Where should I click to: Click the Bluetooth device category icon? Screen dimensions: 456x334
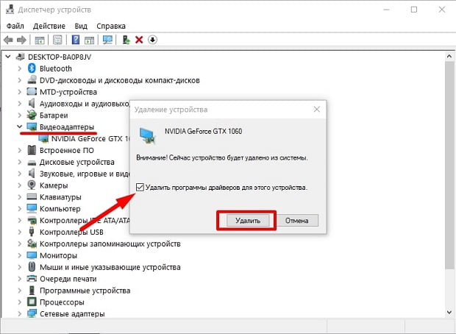[x=32, y=68]
